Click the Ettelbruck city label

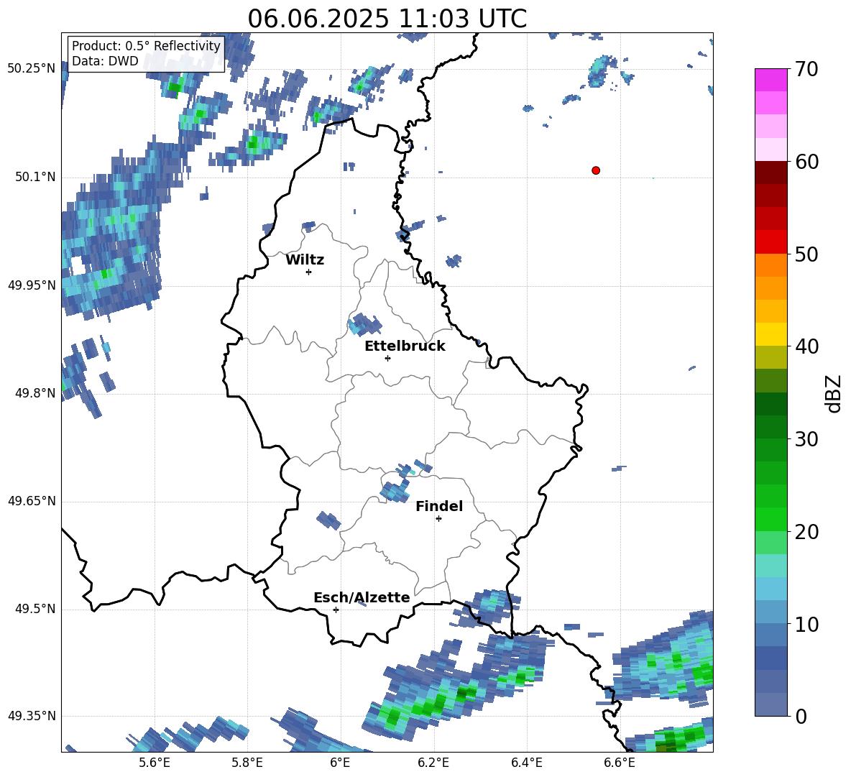[405, 346]
